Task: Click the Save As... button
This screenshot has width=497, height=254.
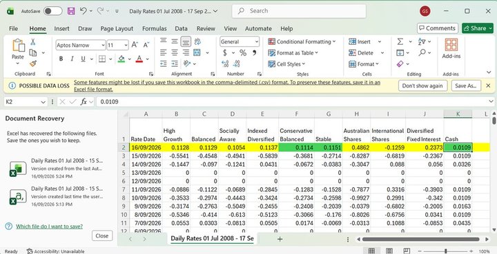Action: pos(466,85)
